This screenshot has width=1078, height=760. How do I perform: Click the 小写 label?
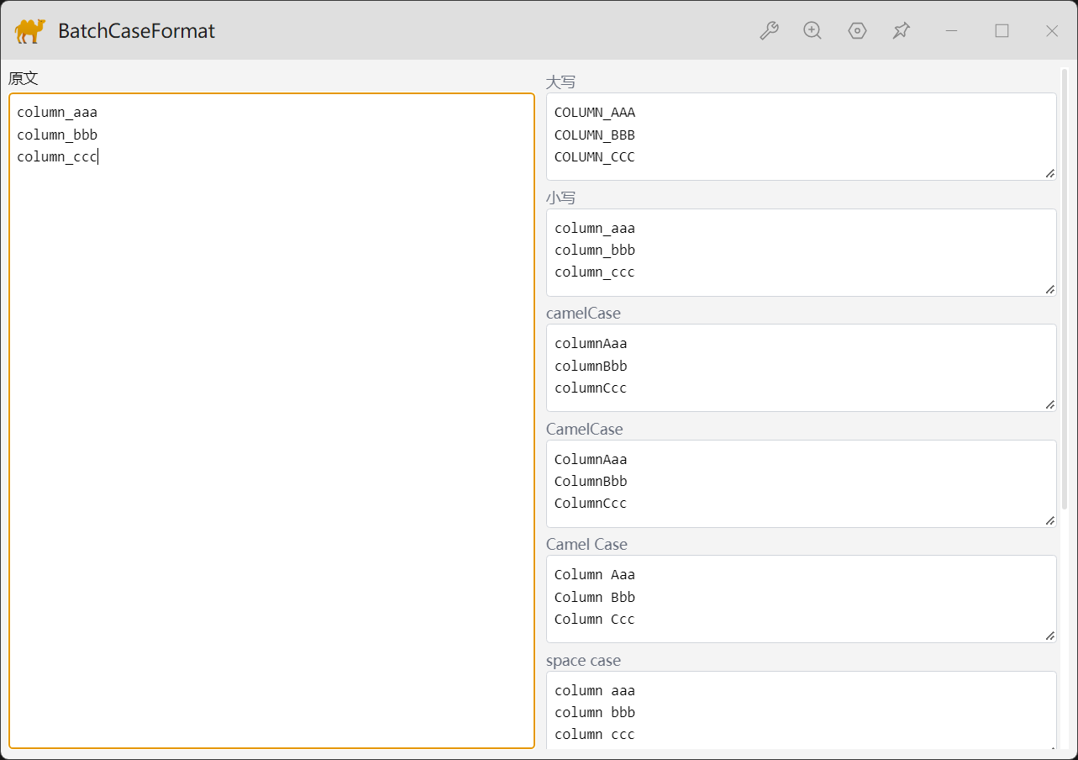[560, 198]
